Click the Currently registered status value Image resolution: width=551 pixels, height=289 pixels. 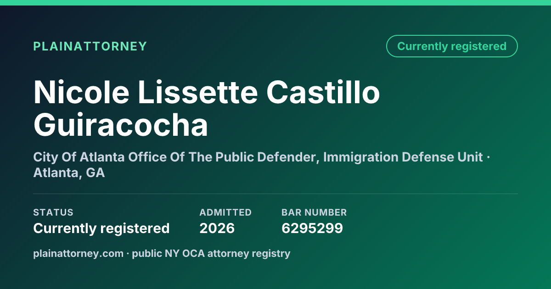point(101,228)
